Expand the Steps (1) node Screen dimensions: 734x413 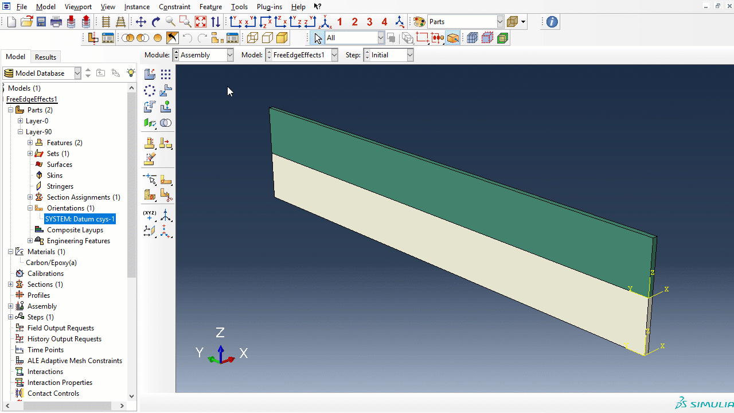tap(11, 317)
